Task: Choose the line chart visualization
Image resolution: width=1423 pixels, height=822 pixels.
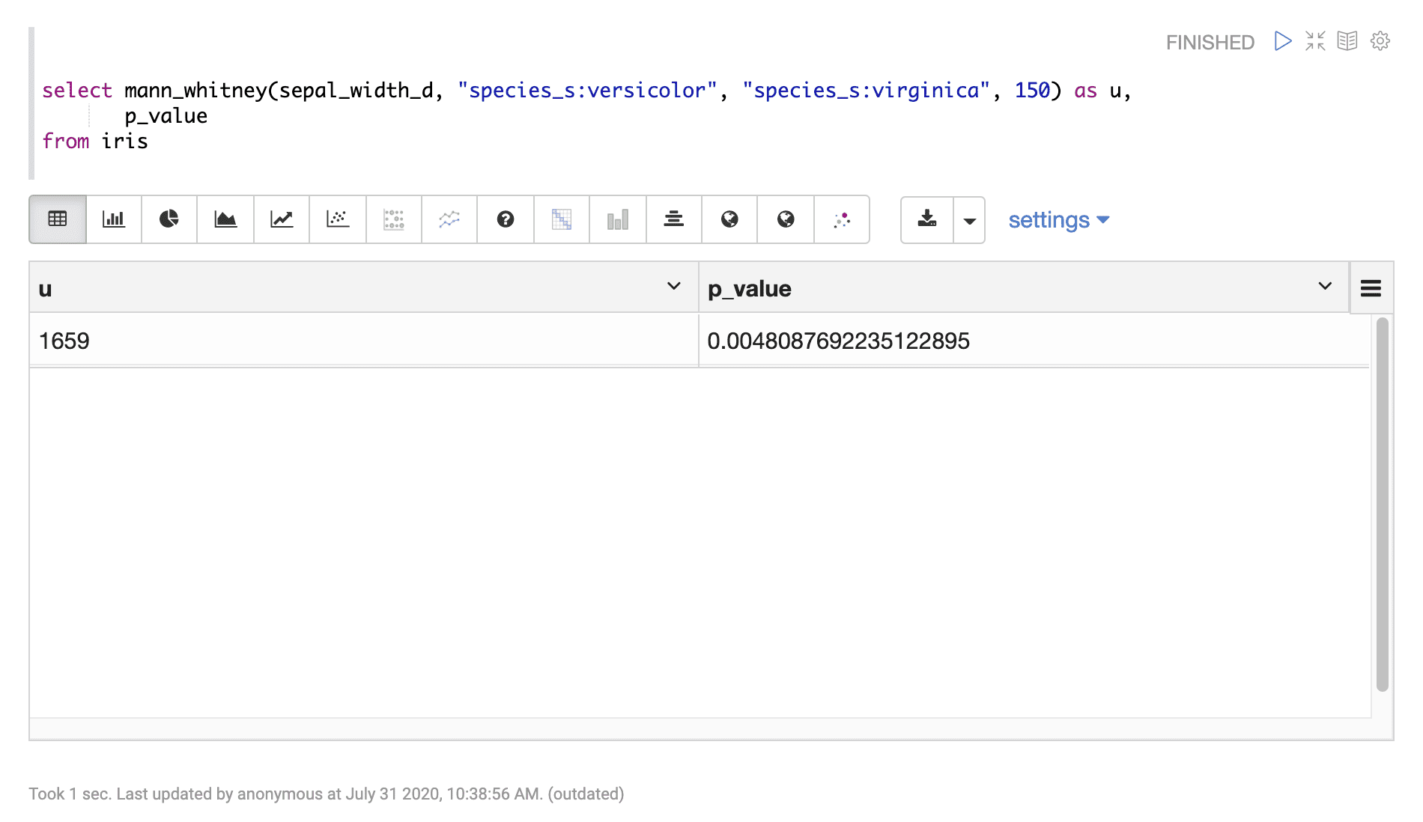Action: (282, 219)
